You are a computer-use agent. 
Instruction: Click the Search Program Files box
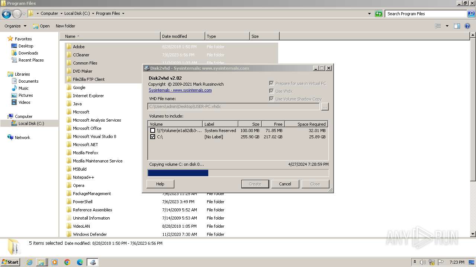pyautogui.click(x=426, y=14)
